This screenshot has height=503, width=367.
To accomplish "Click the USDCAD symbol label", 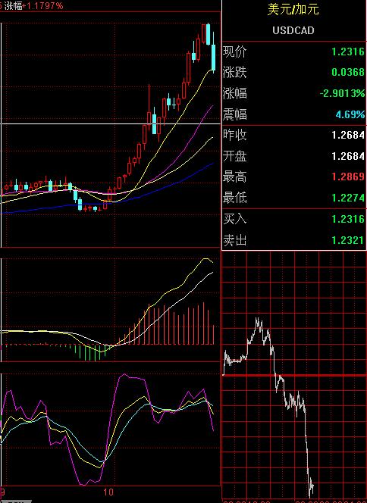I will [x=293, y=30].
